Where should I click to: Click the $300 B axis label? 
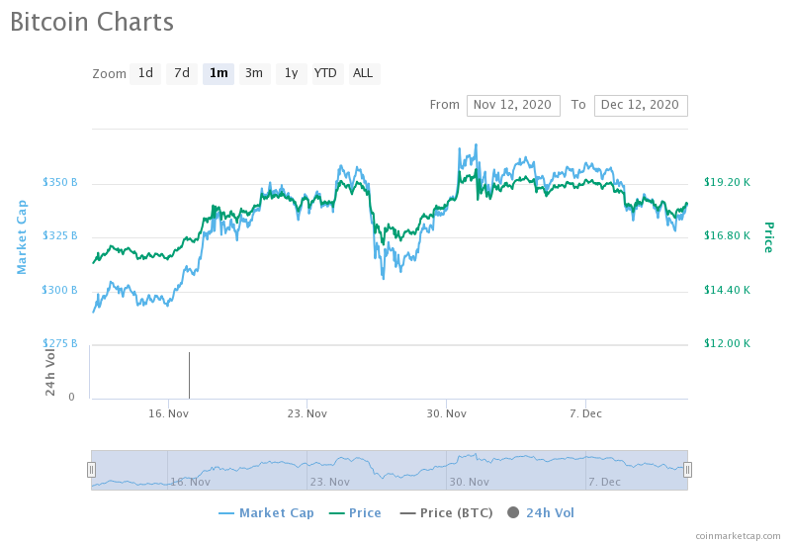click(59, 290)
